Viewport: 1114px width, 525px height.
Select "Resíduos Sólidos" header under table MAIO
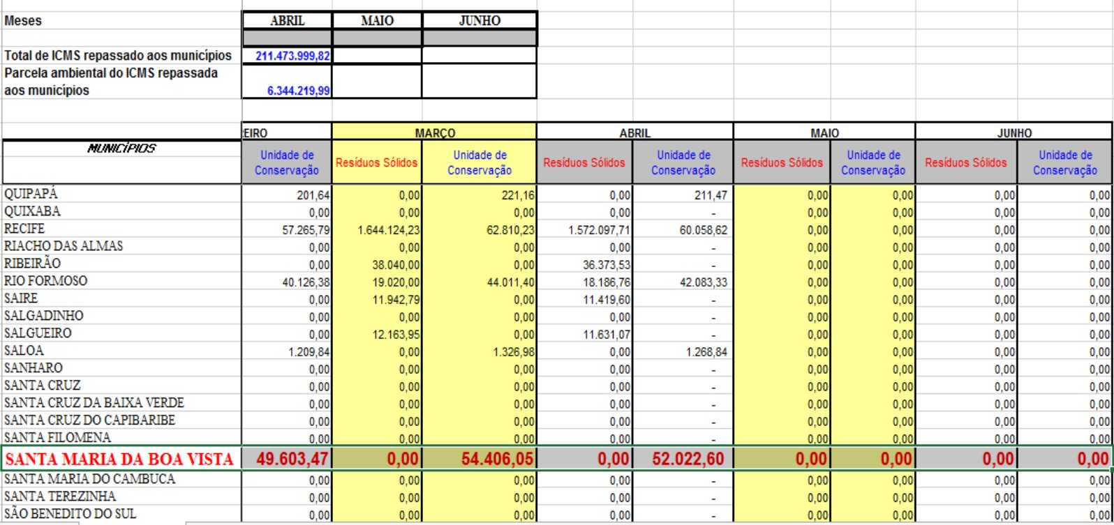point(782,162)
